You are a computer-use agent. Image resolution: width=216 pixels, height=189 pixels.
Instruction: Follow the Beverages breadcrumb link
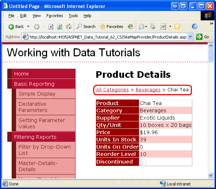coord(148,90)
